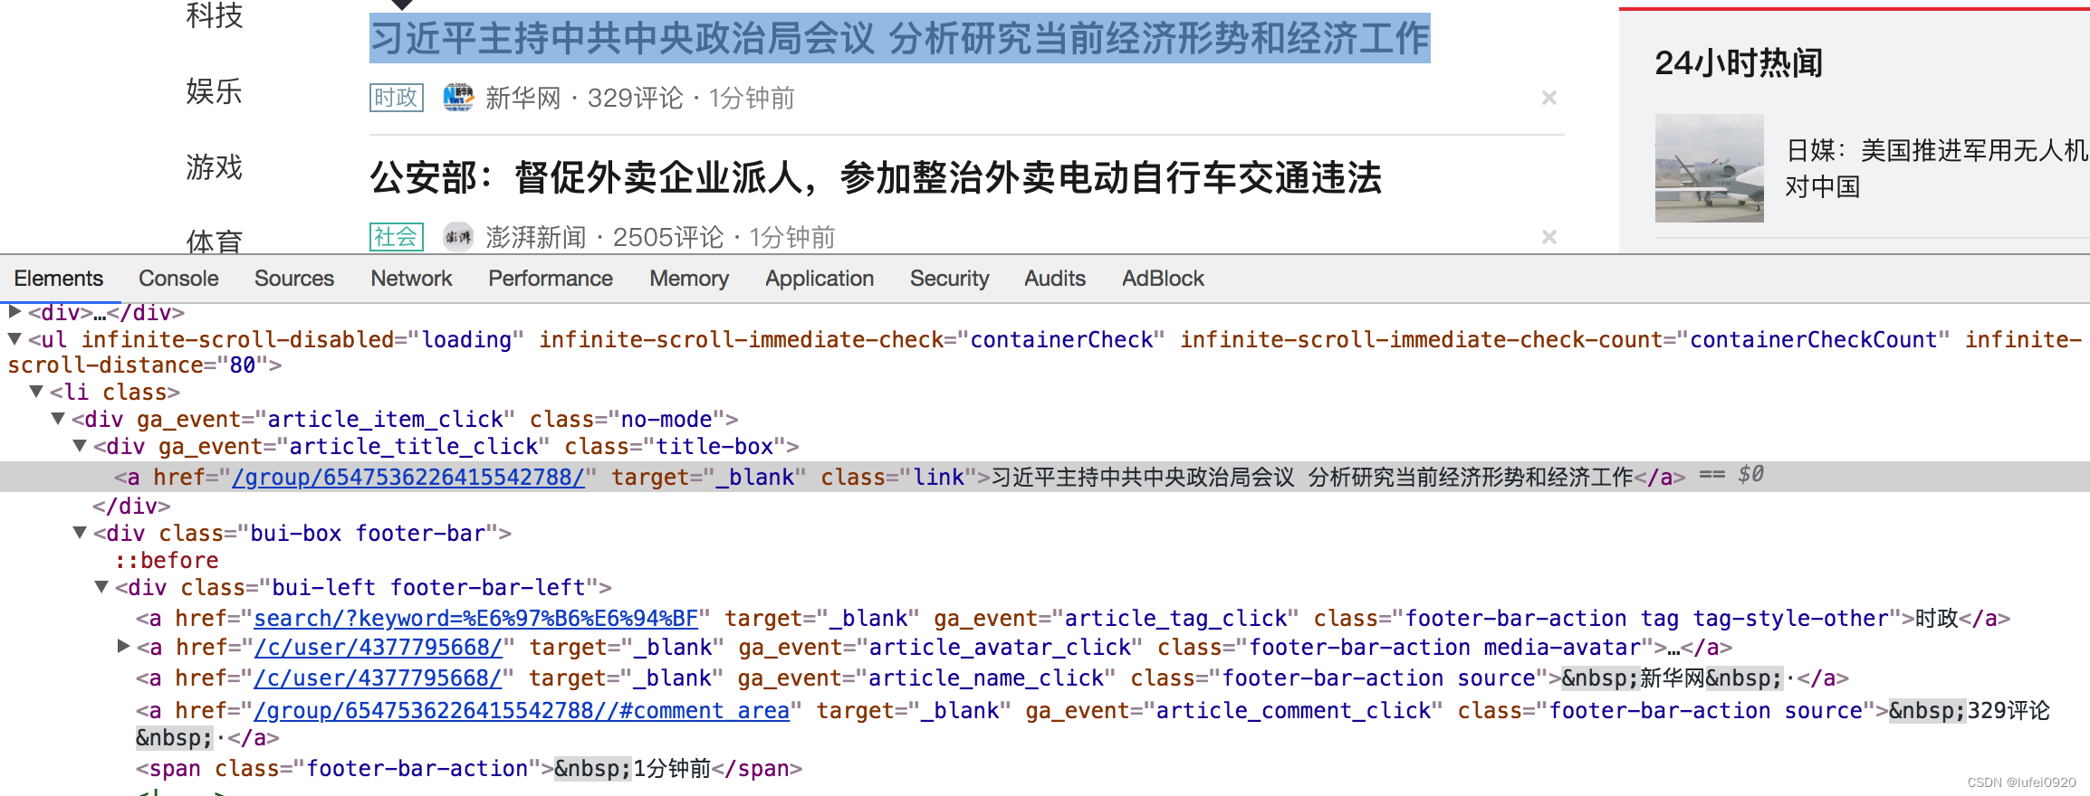Expand the collapsed <div>…</div> node
This screenshot has width=2090, height=796.
(14, 312)
